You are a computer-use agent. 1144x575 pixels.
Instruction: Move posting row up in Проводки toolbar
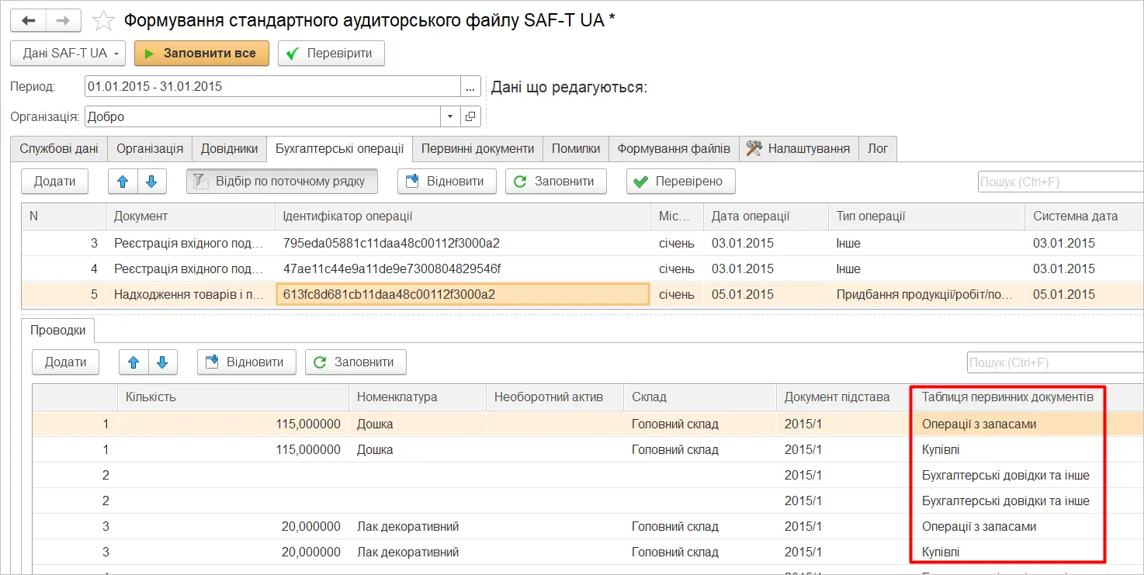point(133,362)
